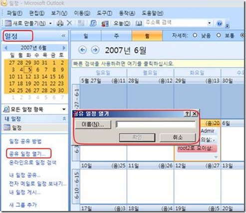Open the 보기(V) menu
246x213 pixels.
click(x=59, y=13)
